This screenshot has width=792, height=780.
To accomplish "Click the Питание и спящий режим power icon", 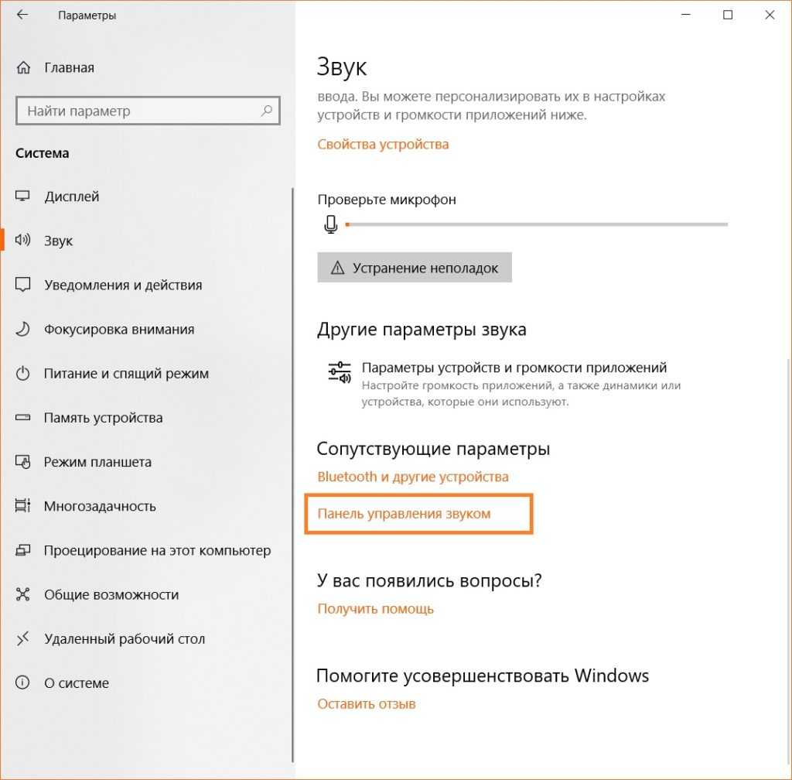I will click(22, 374).
